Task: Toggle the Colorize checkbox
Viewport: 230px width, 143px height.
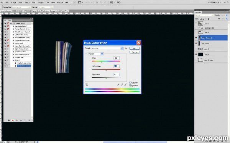Action: coord(130,83)
